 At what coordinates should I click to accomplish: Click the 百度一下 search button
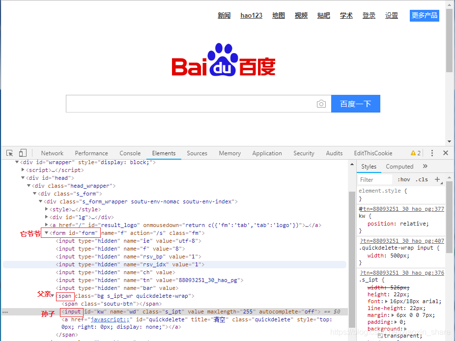355,104
